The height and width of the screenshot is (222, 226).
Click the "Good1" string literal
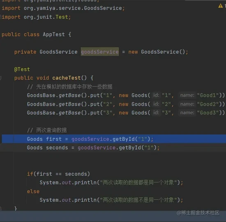pos(208,95)
